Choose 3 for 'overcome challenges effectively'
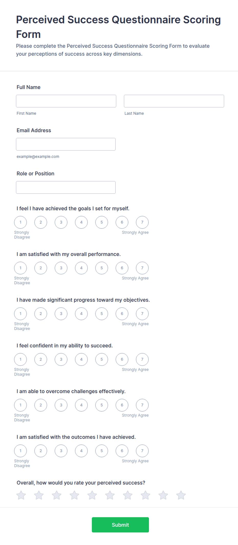The height and width of the screenshot is (545, 238). pos(61,405)
